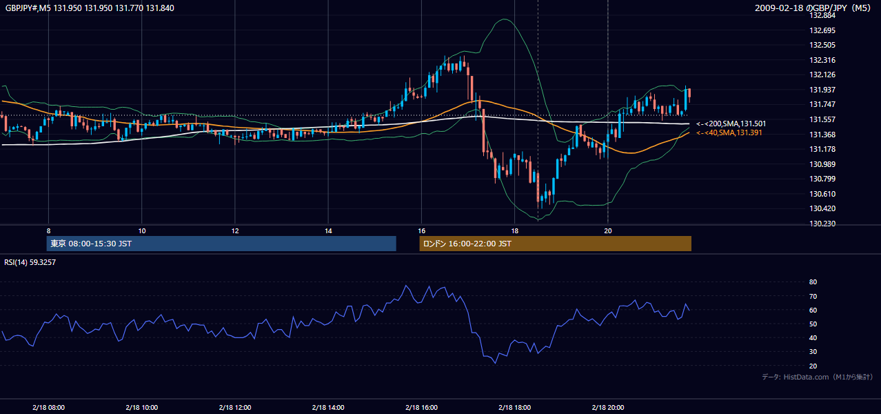Click price level 131.747 on axis
881x414 pixels.
(822, 104)
